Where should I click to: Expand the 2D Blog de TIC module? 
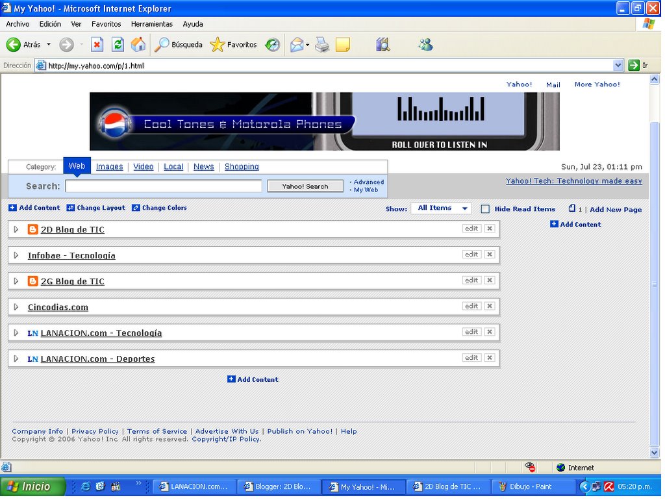click(16, 229)
